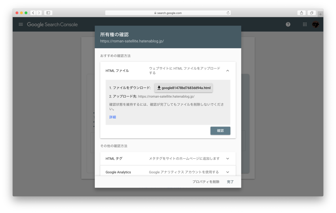Open the Google apps grid
336x213 pixels.
tap(305, 24)
